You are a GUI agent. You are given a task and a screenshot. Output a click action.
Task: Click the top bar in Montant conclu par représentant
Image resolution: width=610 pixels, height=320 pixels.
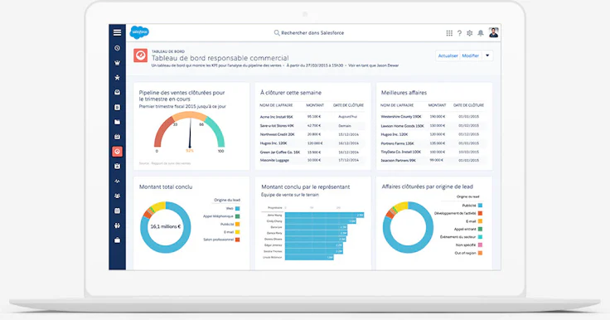pyautogui.click(x=324, y=215)
